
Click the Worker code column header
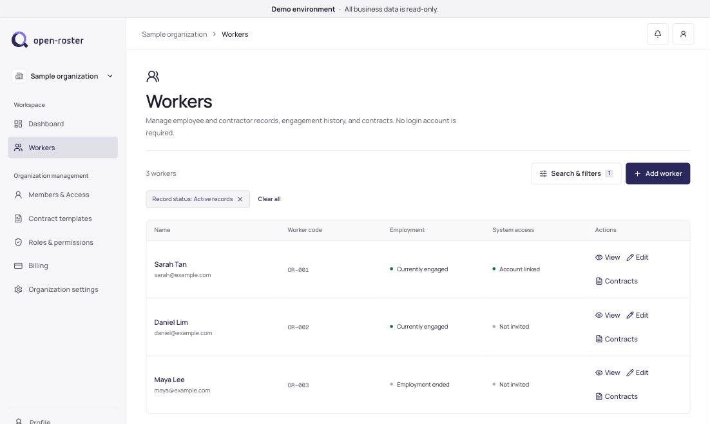(305, 230)
